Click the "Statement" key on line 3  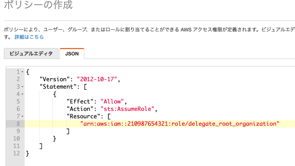tap(58, 87)
